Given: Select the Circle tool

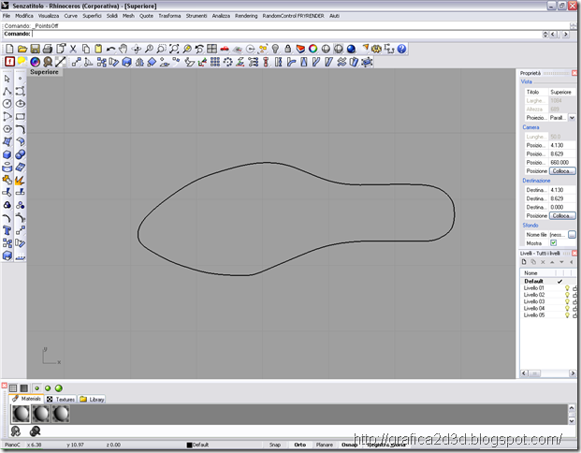Looking at the screenshot, I should 7,104.
